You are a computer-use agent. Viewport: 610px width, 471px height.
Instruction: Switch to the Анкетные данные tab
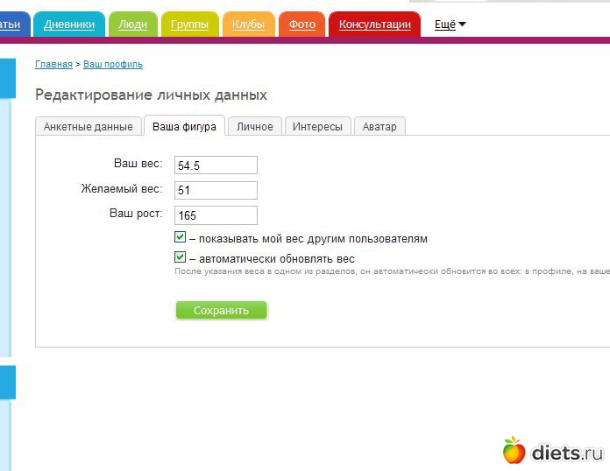coord(88,127)
